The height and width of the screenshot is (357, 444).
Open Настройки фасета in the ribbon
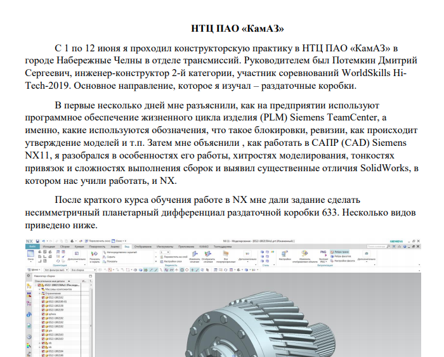point(343,261)
